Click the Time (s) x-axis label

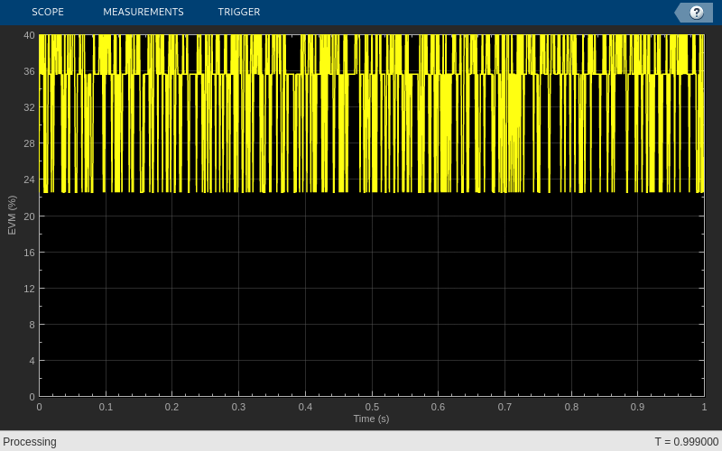click(371, 419)
